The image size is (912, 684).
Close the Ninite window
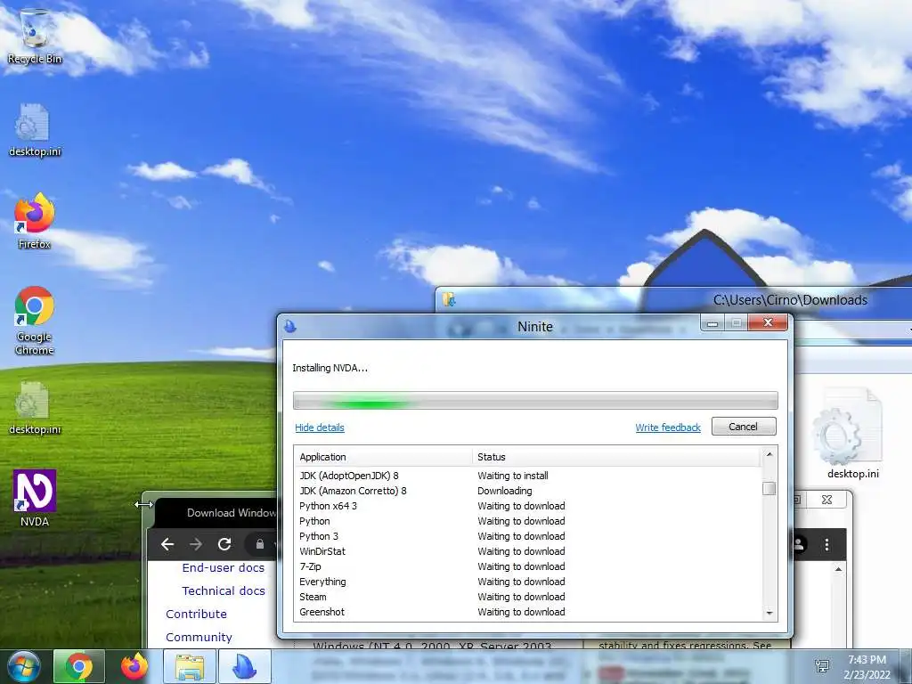coord(767,322)
